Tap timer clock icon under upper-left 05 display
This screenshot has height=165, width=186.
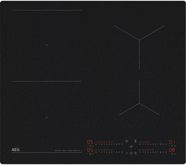90,146
